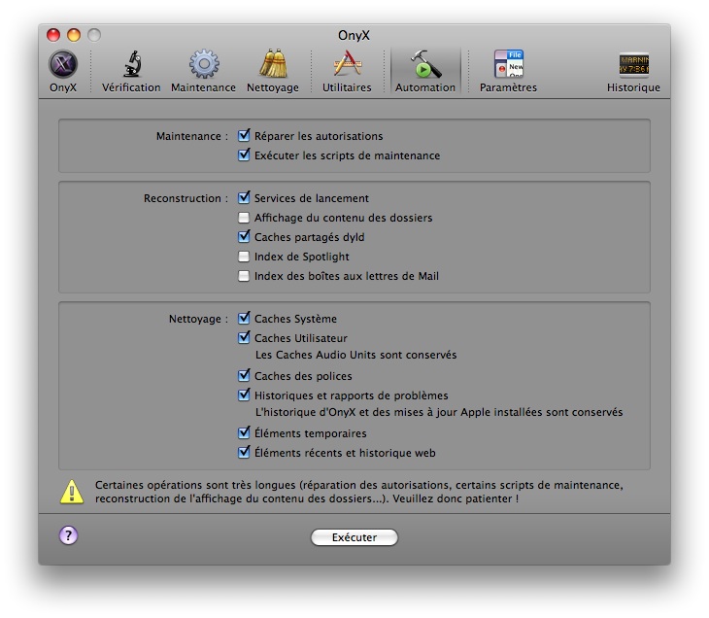Open the Vérification microscope icon
This screenshot has height=618, width=709.
(132, 64)
